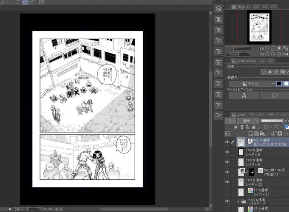Click the 100% view button in Navigator
289x212 pixels.
click(279, 48)
